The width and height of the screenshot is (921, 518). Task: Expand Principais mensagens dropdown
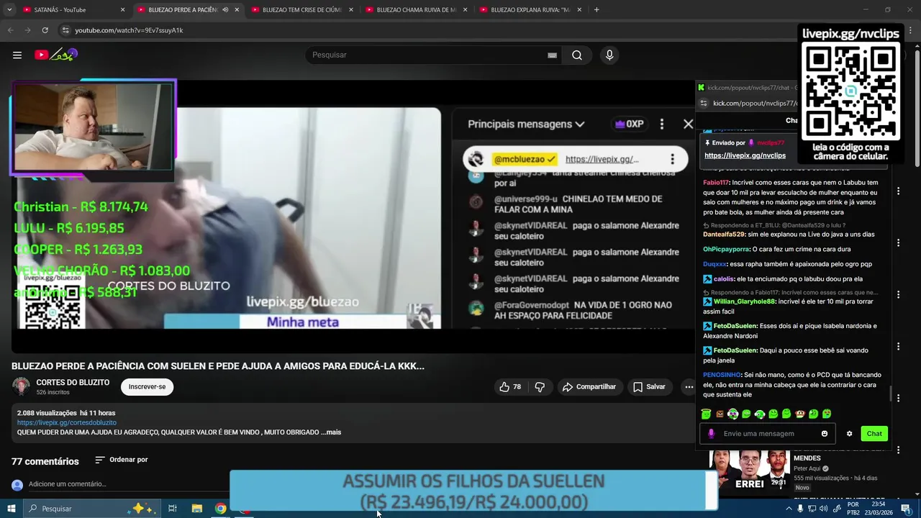(525, 124)
